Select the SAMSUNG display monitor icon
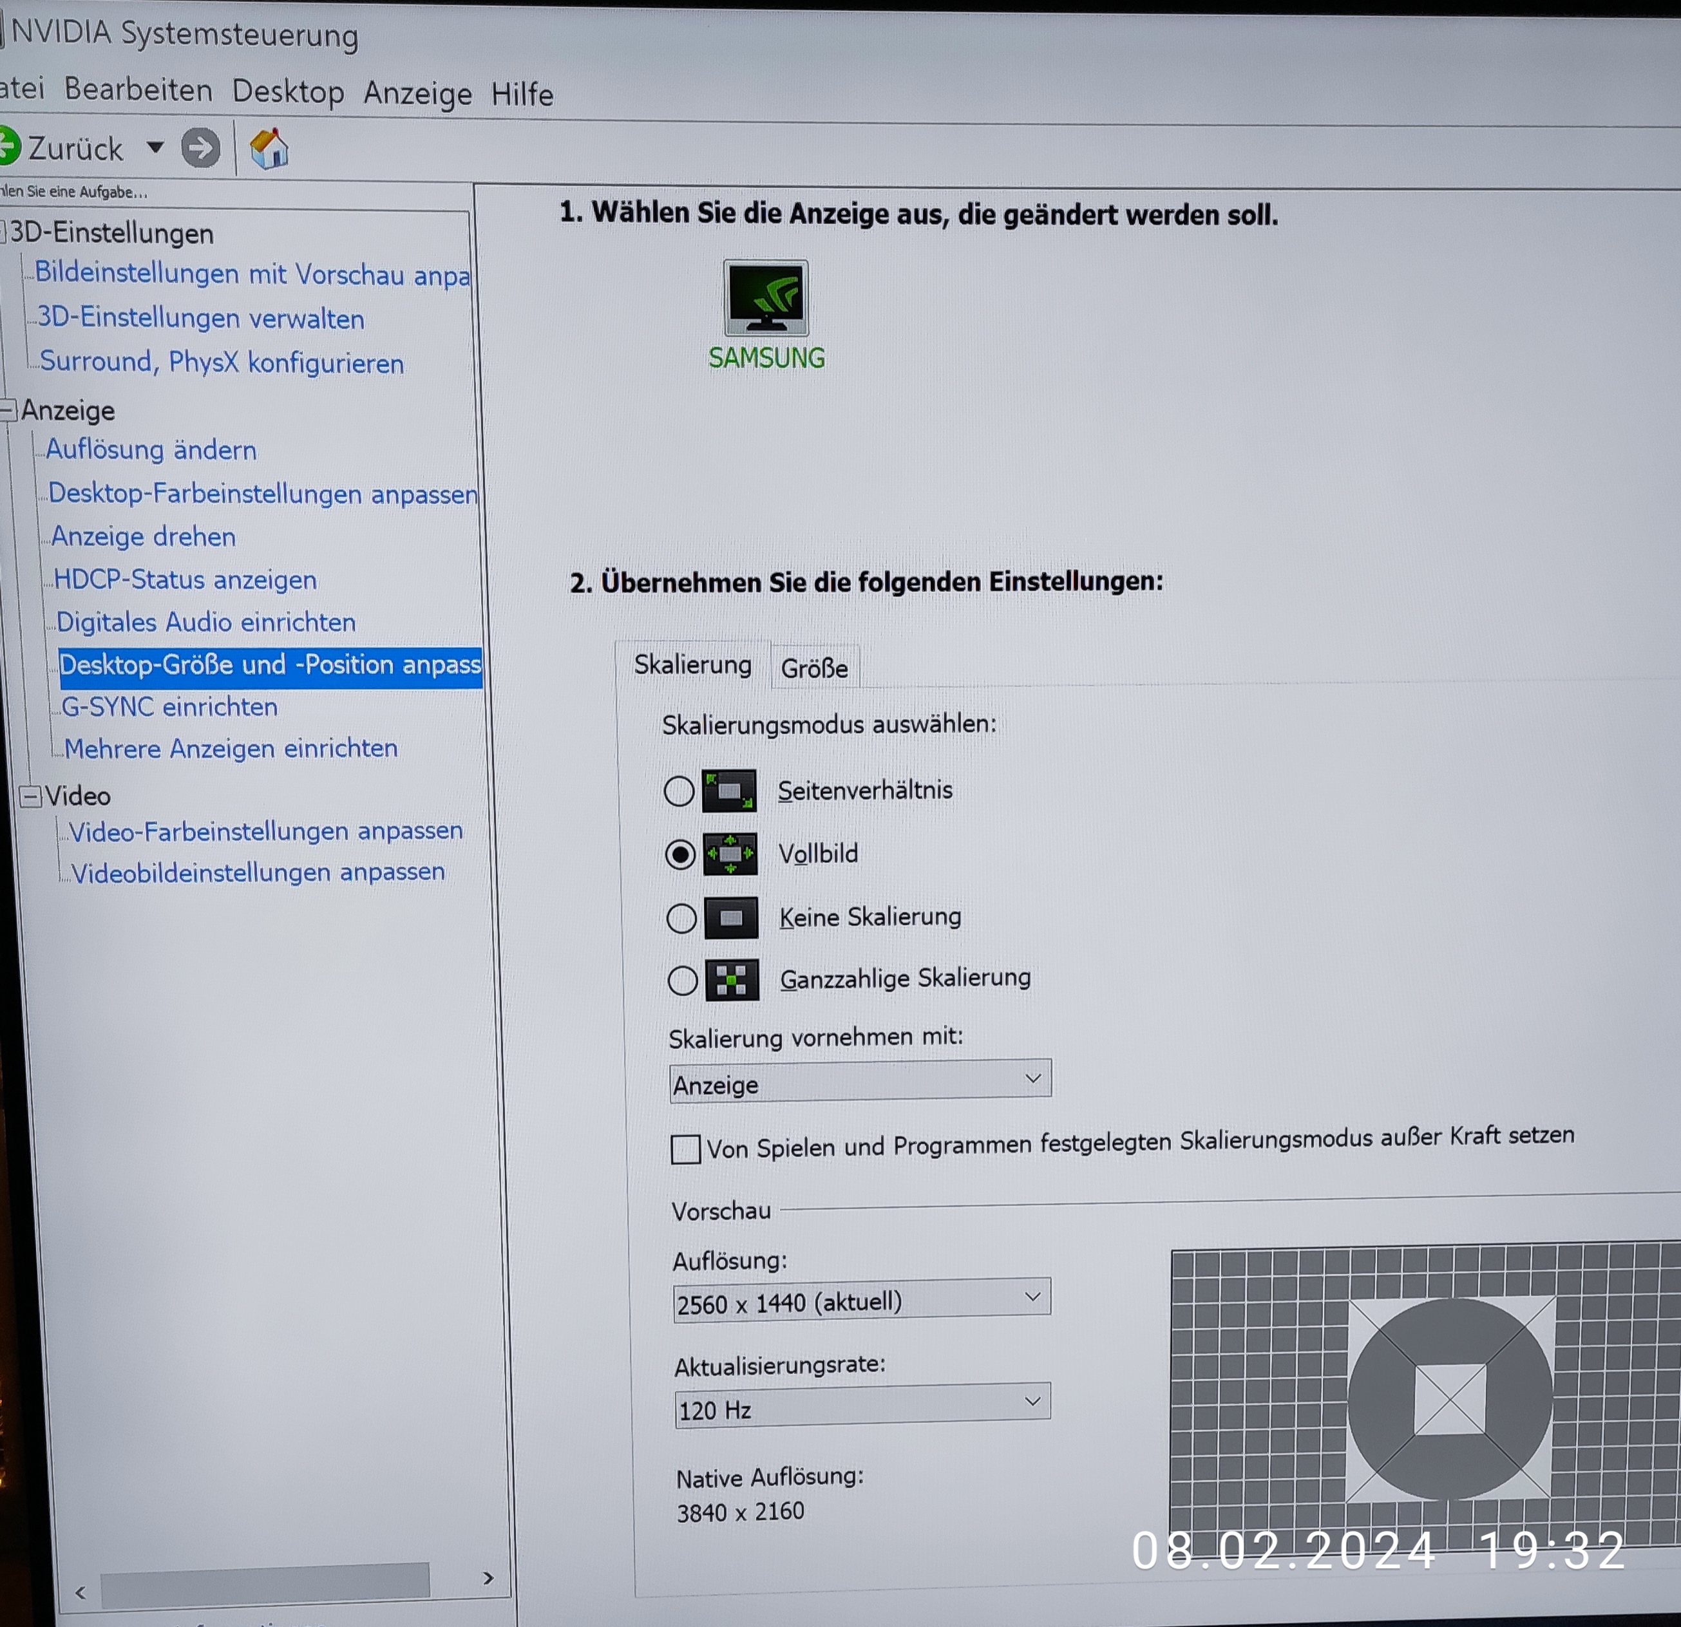 click(766, 297)
